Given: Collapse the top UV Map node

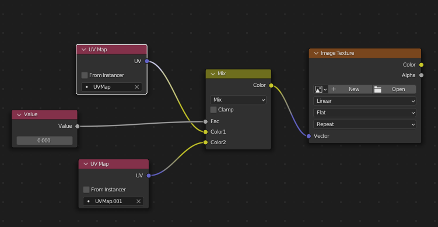Looking at the screenshot, I should (x=83, y=50).
